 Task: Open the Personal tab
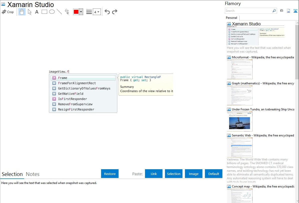(x=232, y=18)
